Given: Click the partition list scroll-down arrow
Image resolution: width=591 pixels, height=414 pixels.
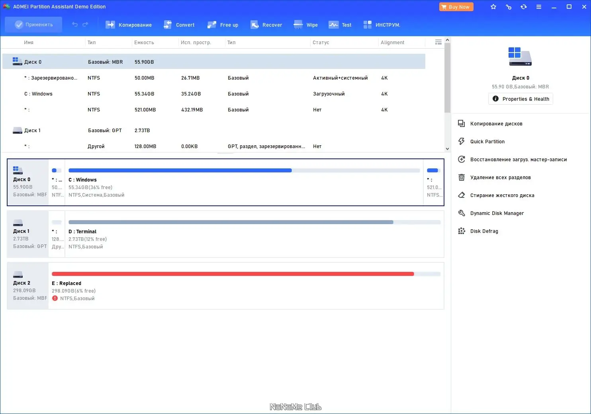Looking at the screenshot, I should coord(447,148).
